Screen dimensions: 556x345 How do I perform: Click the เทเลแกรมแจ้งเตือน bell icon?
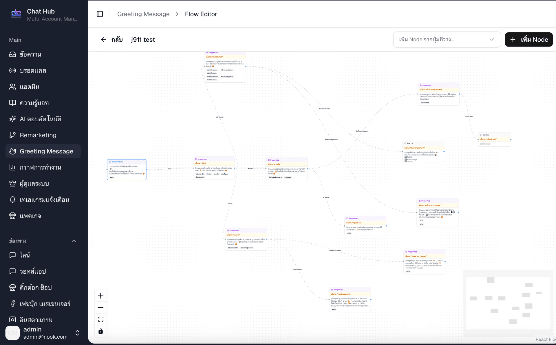(x=12, y=199)
